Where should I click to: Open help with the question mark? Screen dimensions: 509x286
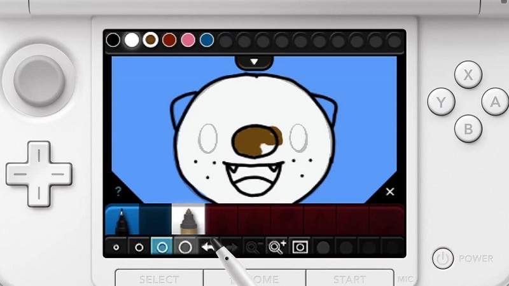pos(118,191)
